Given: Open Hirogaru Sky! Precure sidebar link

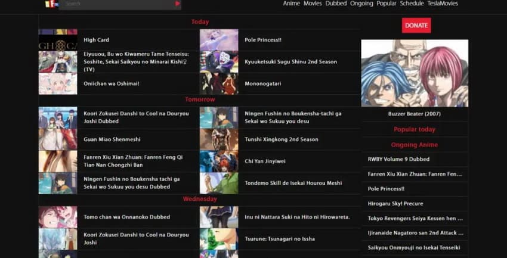Looking at the screenshot, I should pos(395,203).
